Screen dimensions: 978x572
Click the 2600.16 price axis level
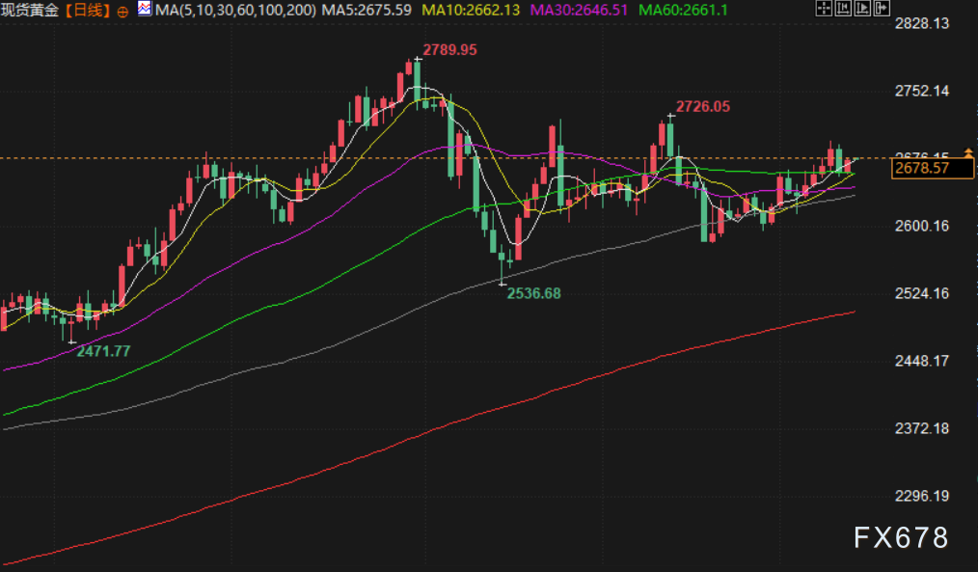923,226
